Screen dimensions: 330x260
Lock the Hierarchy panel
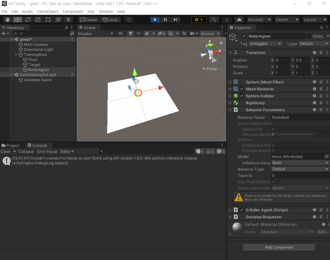click(x=66, y=27)
